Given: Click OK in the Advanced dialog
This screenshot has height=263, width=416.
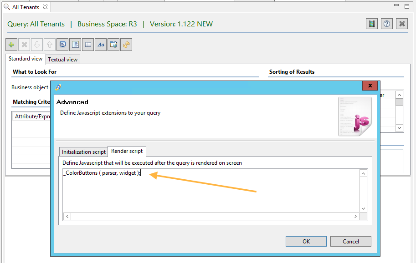Looking at the screenshot, I should (306, 241).
